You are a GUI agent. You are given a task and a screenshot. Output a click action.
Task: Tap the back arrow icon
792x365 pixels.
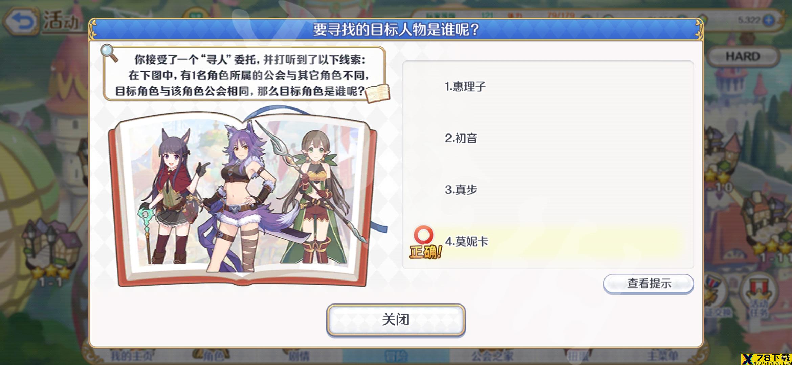tap(21, 22)
